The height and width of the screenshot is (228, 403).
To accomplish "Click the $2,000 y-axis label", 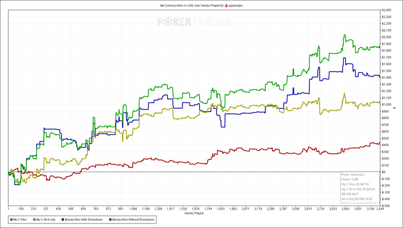I will click(386, 37).
